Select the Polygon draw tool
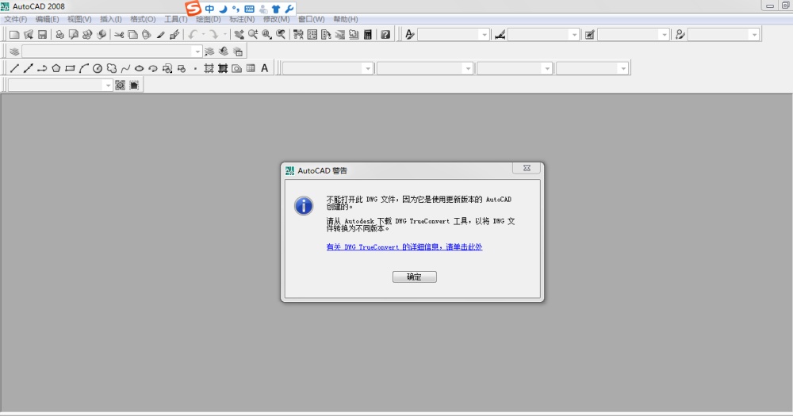Screen dimensions: 793x416 [x=56, y=69]
